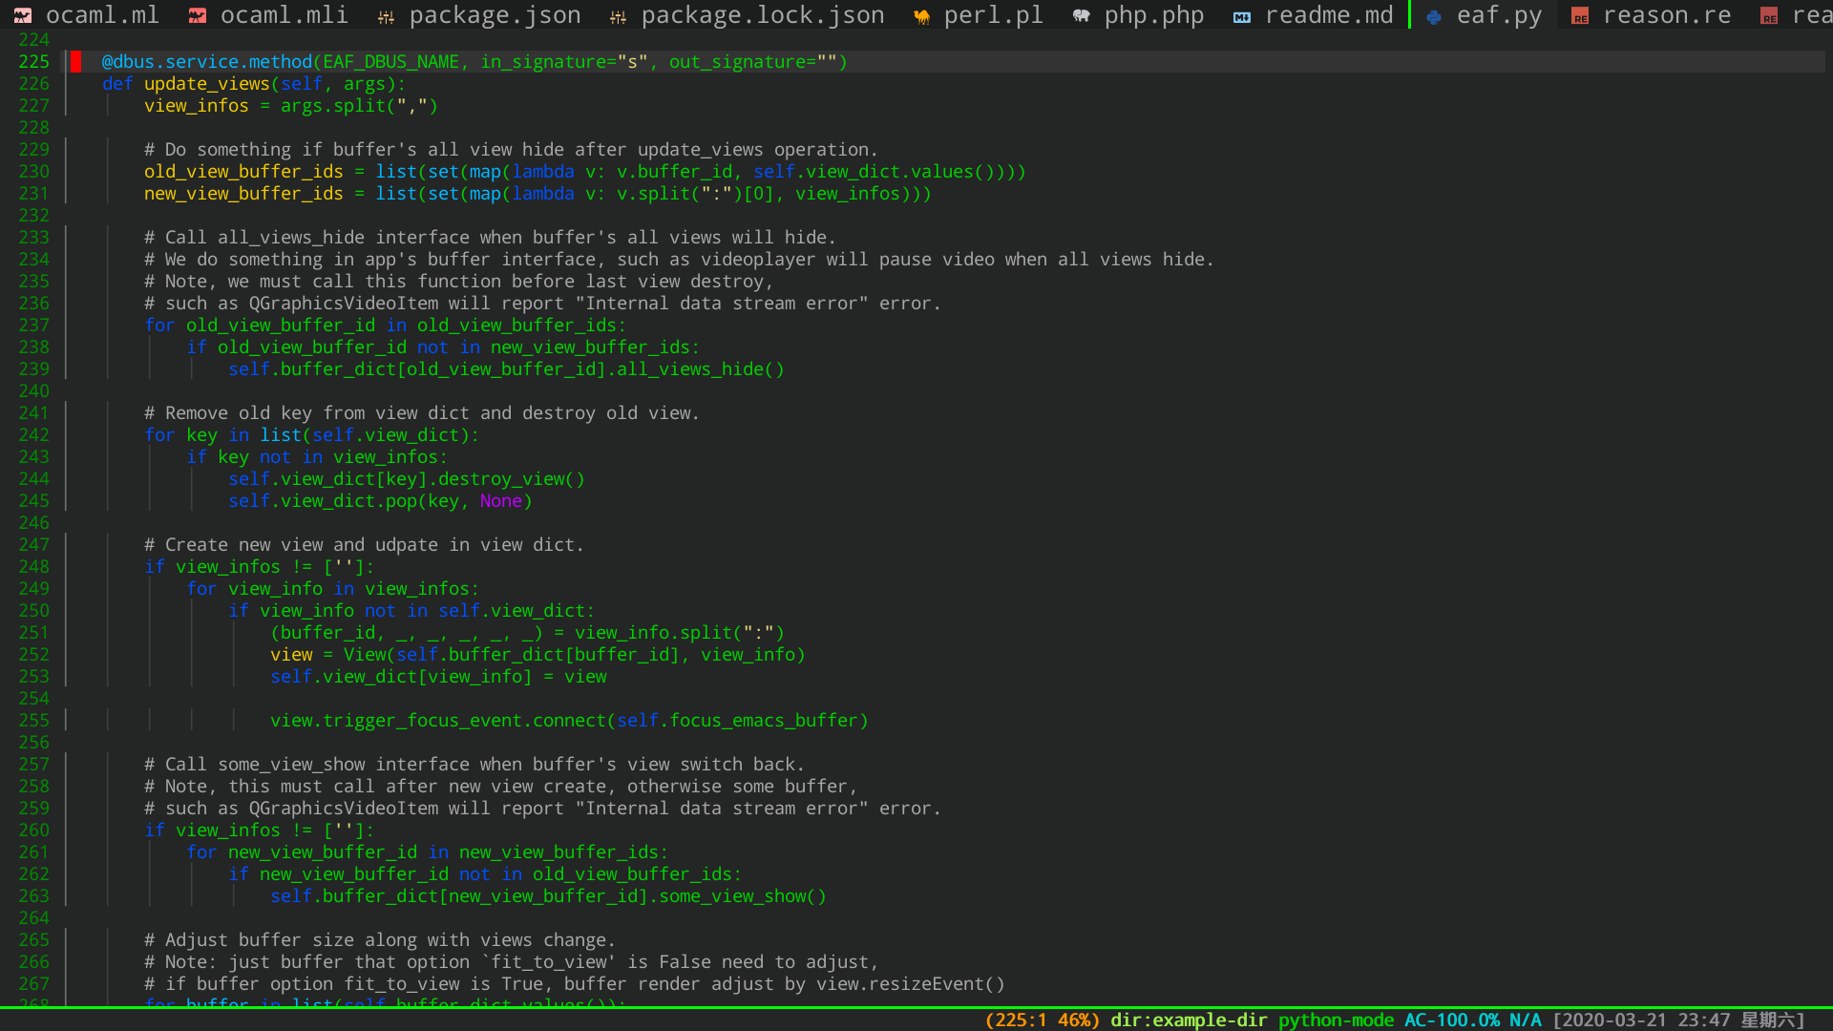Click the settings icon on package.json tab

point(386,17)
